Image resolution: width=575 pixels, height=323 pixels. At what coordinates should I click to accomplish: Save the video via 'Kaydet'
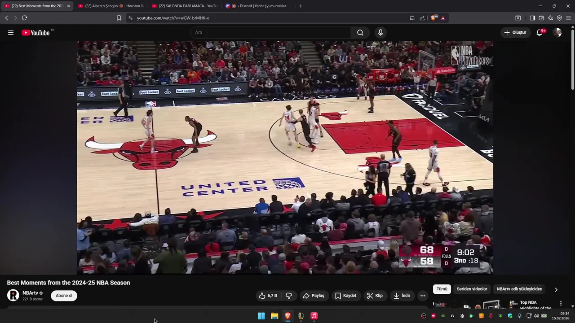click(345, 296)
